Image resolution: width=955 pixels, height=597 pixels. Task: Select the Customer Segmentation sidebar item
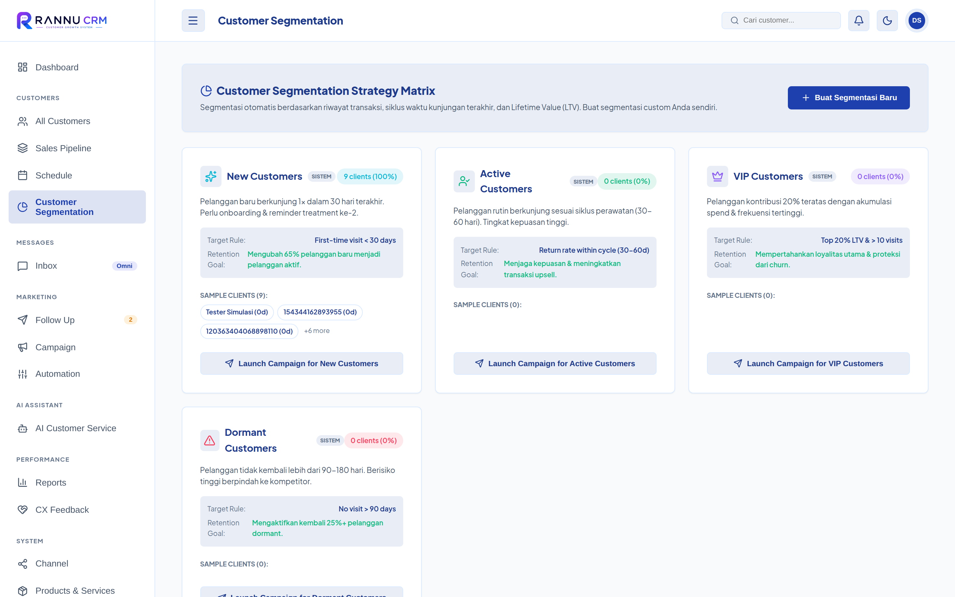[77, 207]
